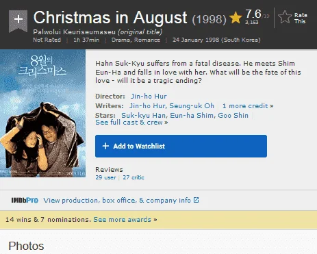317x254 pixels.
Task: Click the plus icon in the Add to Watchlist button
Action: (105, 146)
